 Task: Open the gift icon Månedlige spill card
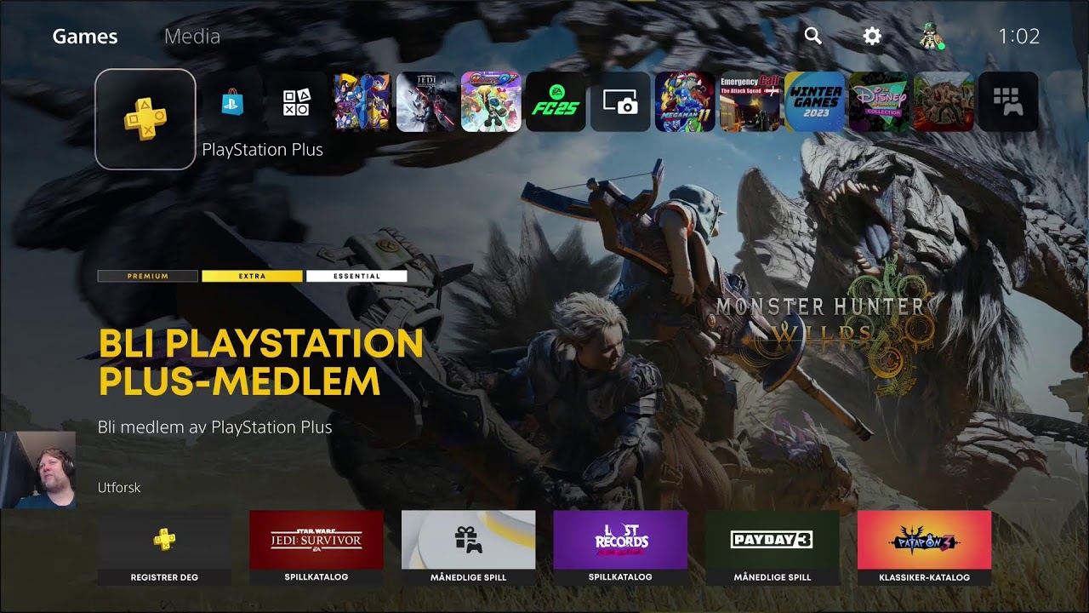[468, 547]
